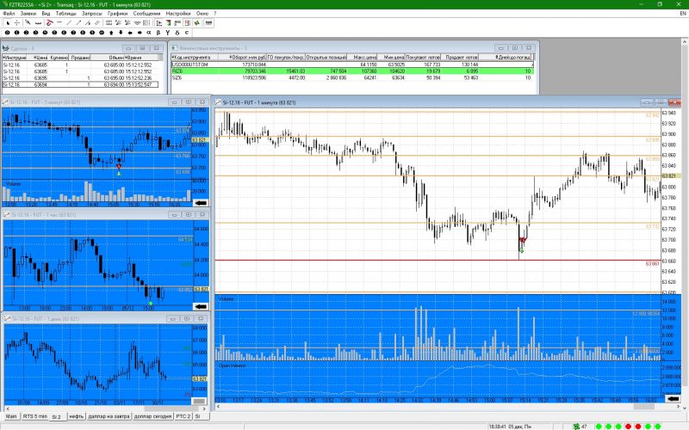This screenshot has height=430, width=689.
Task: Switch to the доллар сегодня tab
Action: click(152, 416)
